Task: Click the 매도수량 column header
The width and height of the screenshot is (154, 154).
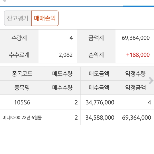Action: click(x=62, y=74)
